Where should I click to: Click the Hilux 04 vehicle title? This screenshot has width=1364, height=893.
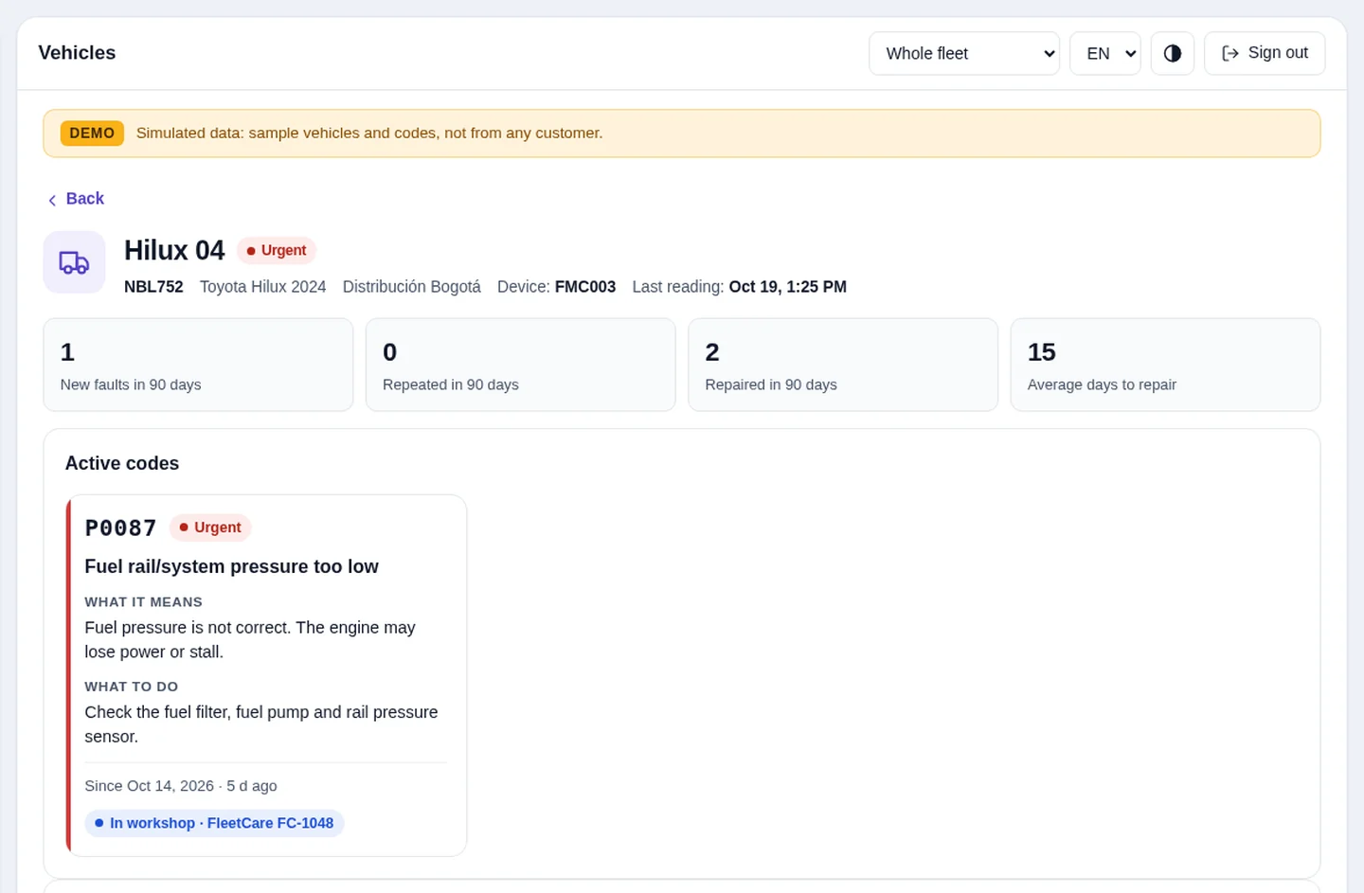[174, 250]
